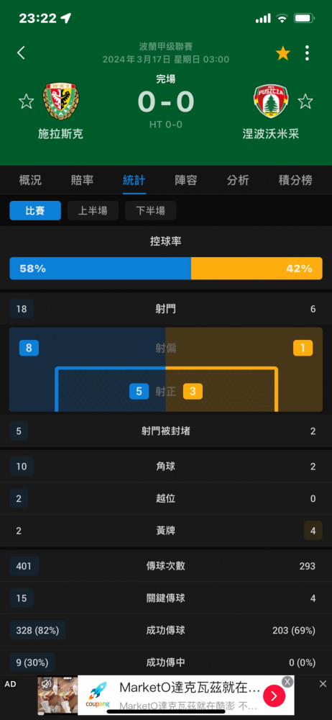The image size is (332, 720).
Task: Switch to the 賠率 tab
Action: coord(83,181)
